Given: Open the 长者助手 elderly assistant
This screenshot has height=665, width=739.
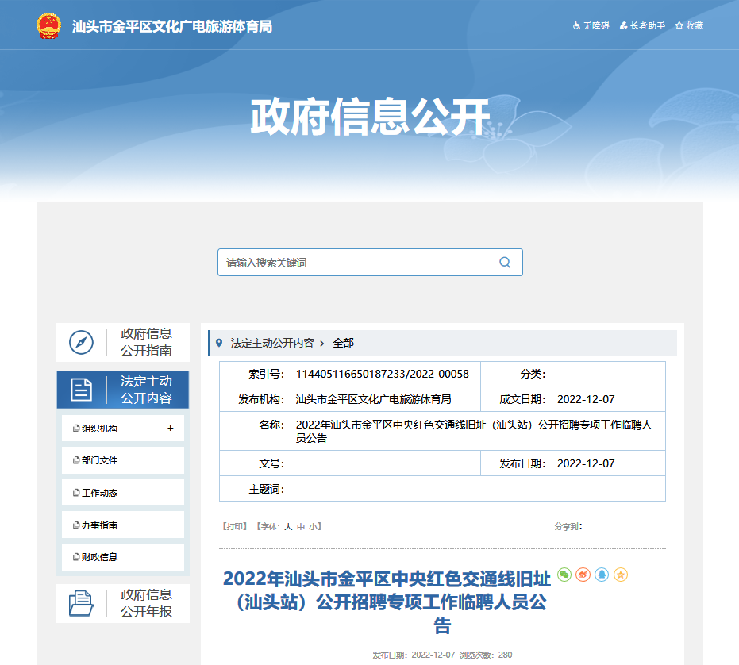Looking at the screenshot, I should (x=642, y=25).
